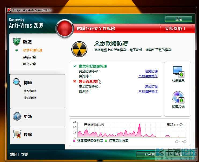Open the 授權 section

pos(28,134)
